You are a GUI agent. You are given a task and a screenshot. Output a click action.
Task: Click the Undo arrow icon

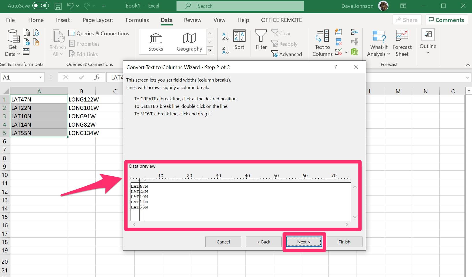click(x=70, y=6)
